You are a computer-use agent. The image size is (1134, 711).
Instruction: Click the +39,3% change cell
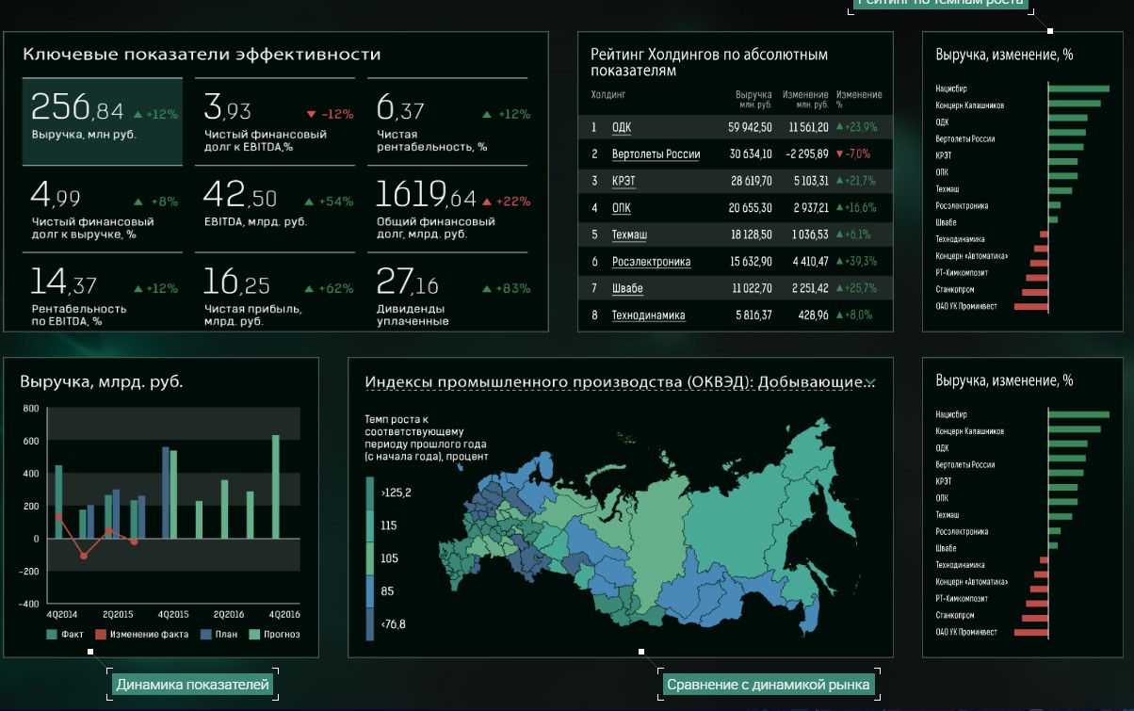pos(860,262)
